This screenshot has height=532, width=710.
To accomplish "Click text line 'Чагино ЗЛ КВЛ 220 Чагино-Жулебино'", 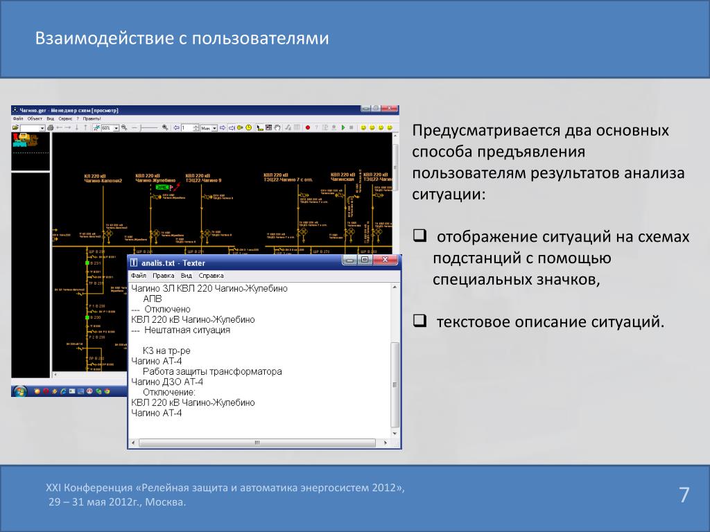I will (x=209, y=289).
